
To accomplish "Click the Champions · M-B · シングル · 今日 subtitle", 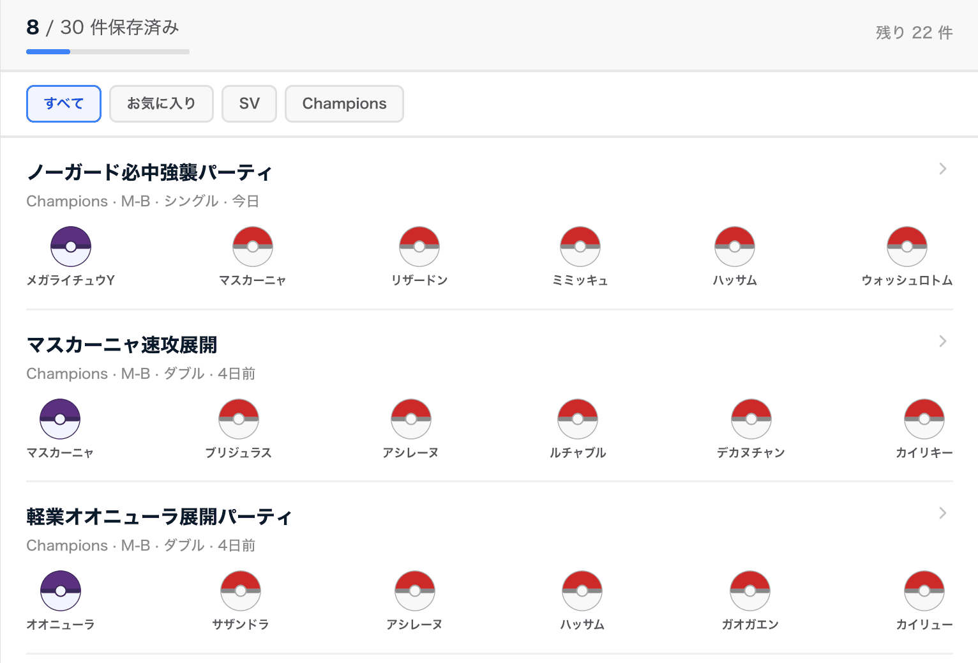I will 143,201.
